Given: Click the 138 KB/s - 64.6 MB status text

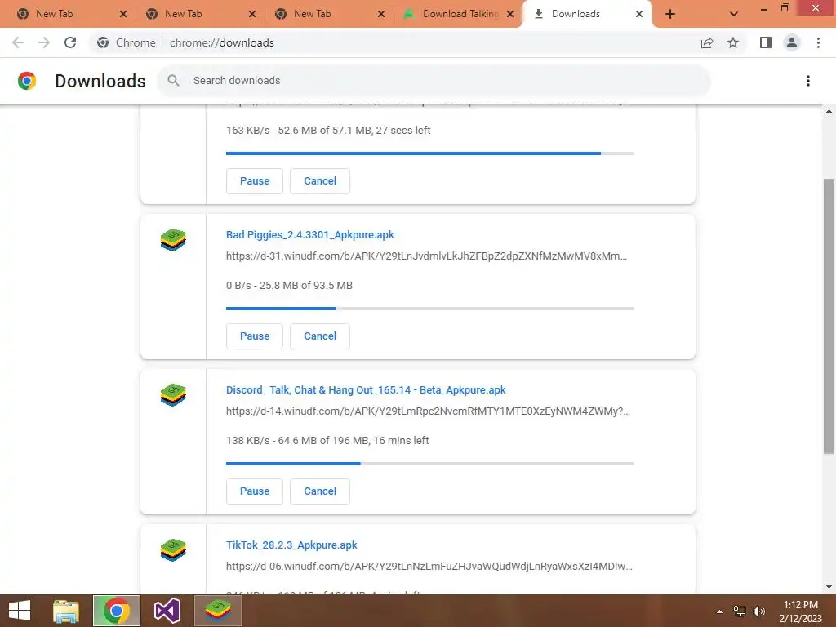Looking at the screenshot, I should pos(327,440).
